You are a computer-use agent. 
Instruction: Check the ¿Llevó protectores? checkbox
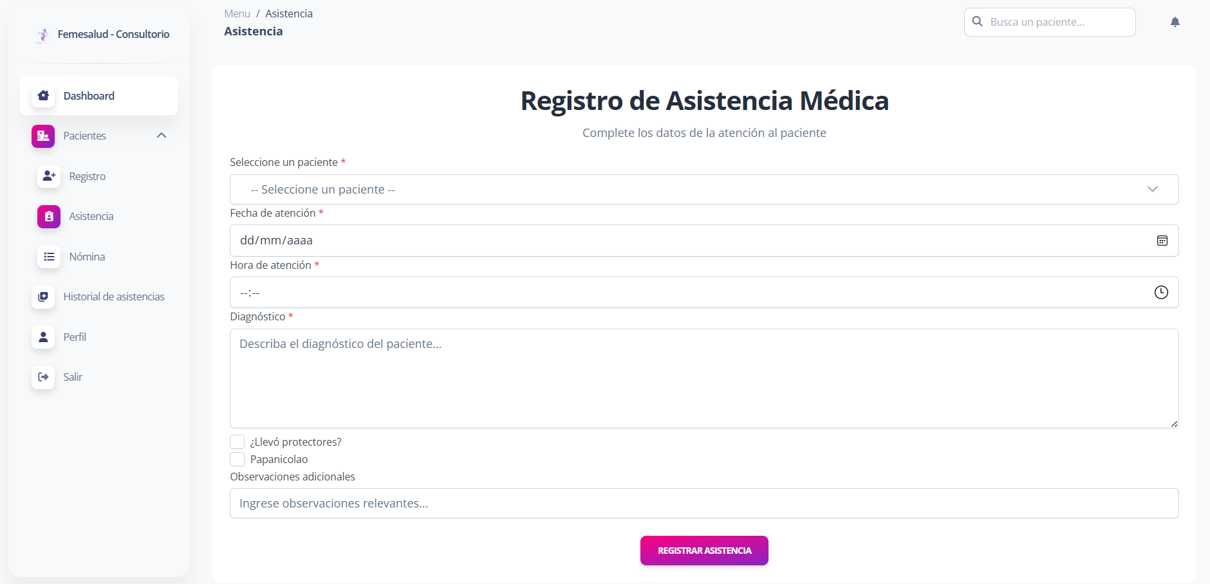[237, 442]
